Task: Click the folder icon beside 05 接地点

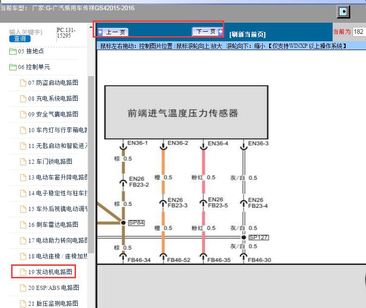Action: coord(13,51)
